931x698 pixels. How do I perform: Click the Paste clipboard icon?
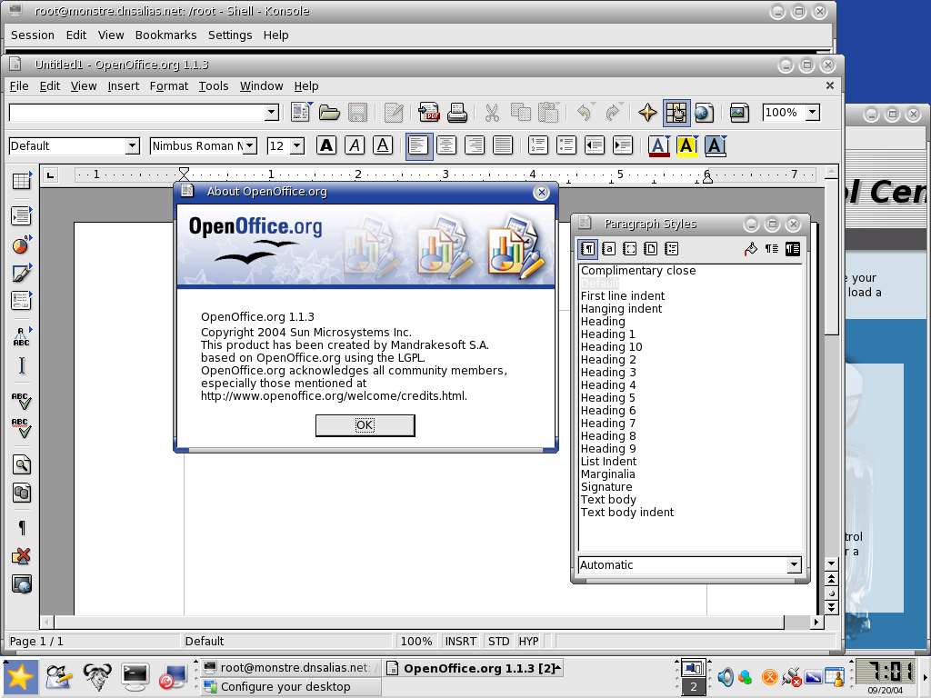(x=548, y=113)
